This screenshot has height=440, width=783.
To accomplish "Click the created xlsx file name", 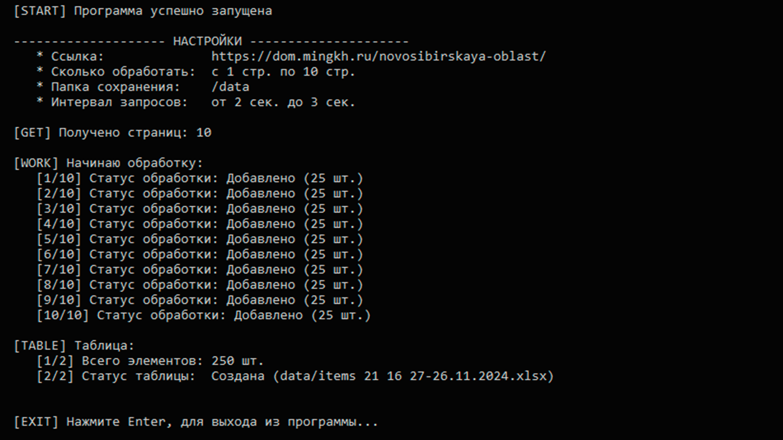I will tap(413, 376).
